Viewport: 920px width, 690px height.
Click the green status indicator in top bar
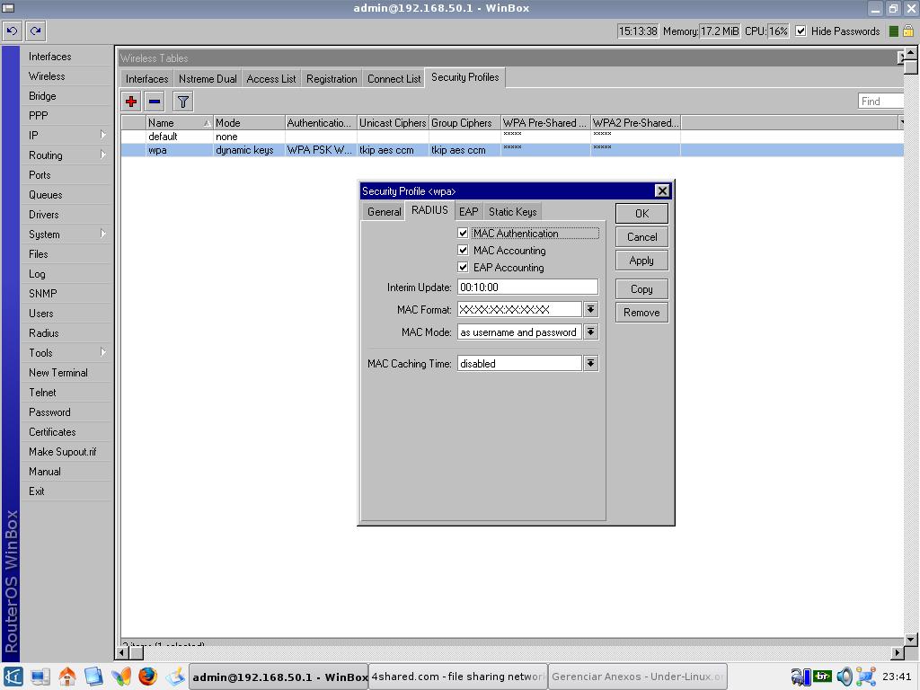(894, 31)
